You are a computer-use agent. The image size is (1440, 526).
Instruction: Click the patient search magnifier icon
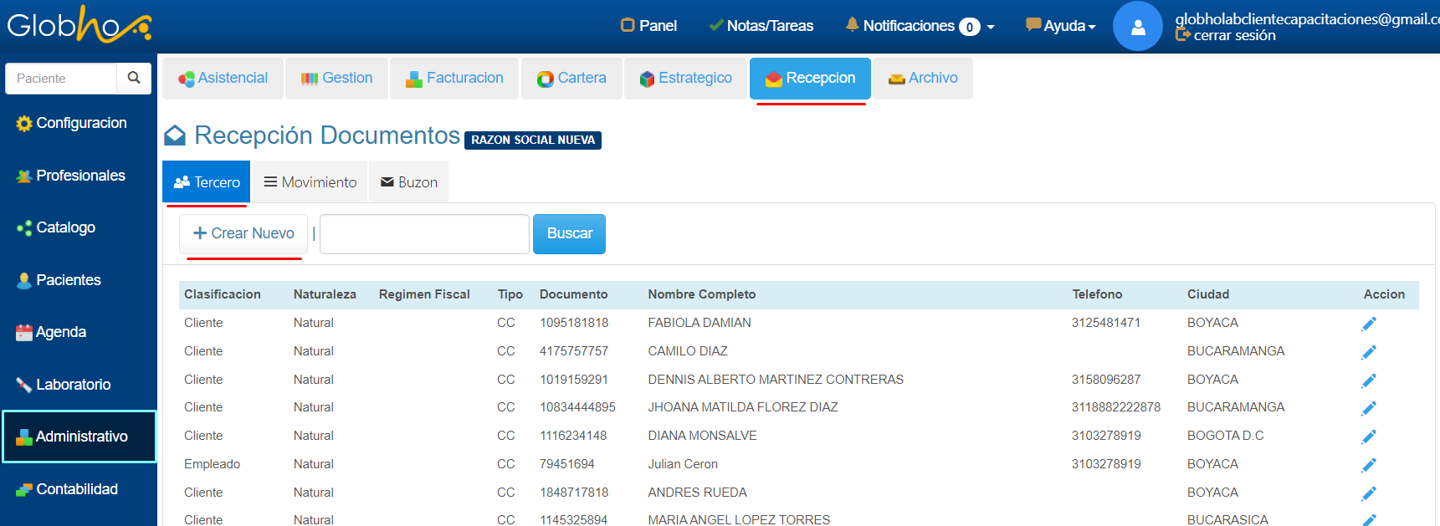(134, 78)
